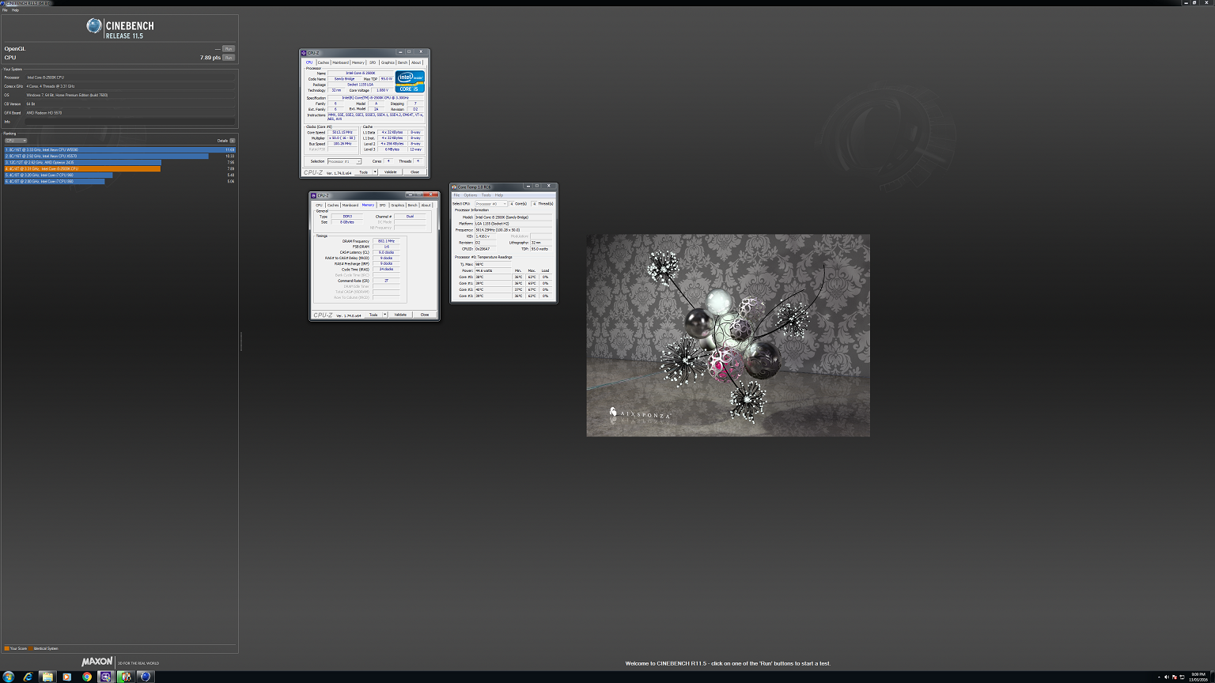Open Windows Media Player taskbar icon
This screenshot has height=683, width=1215.
click(66, 677)
